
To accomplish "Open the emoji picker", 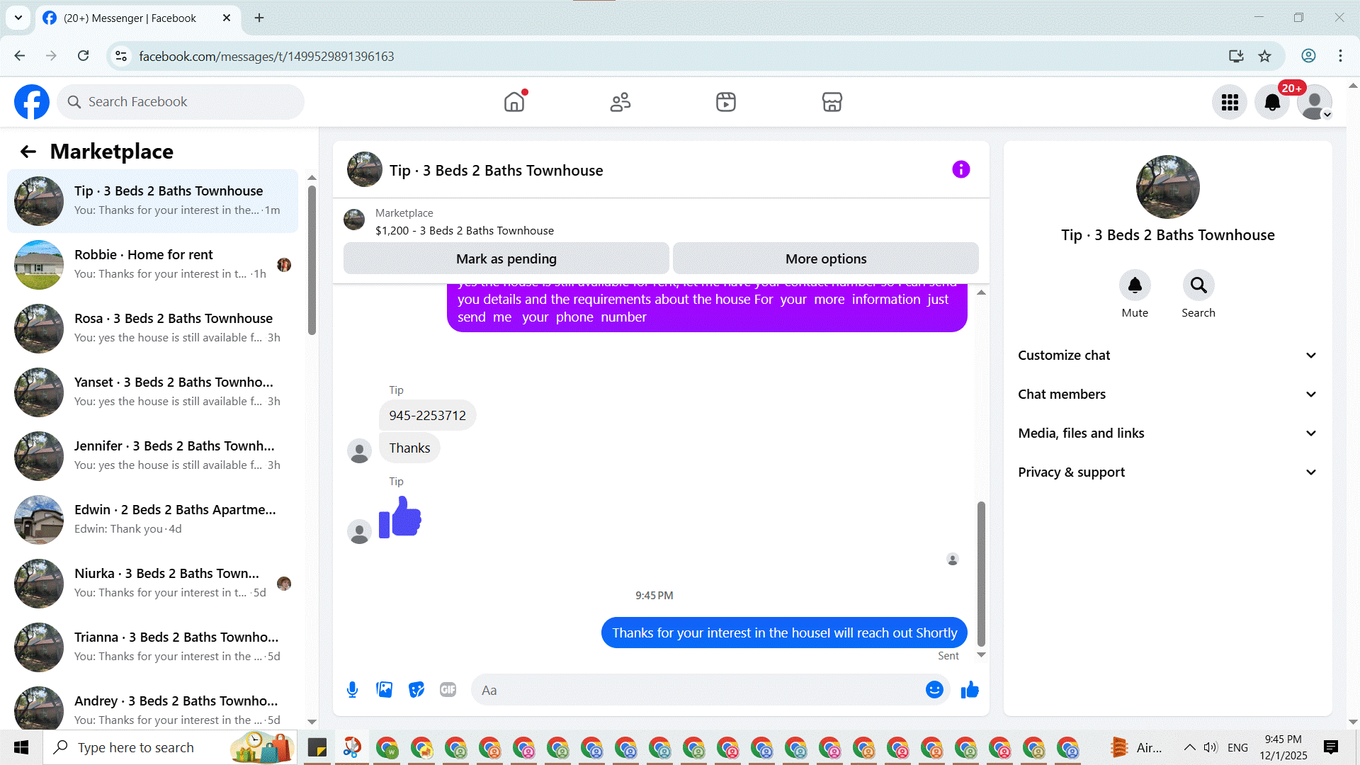I will [934, 690].
